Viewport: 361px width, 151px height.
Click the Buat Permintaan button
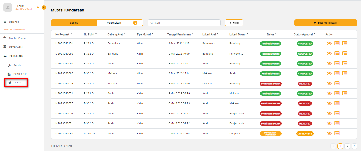(325, 23)
